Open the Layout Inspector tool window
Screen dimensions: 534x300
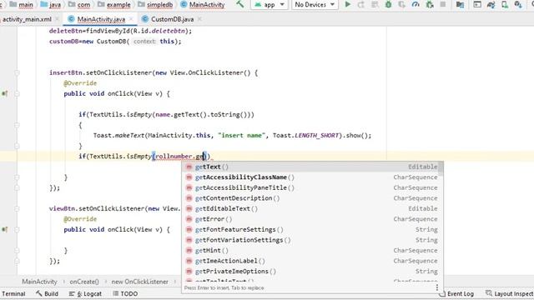(509, 293)
